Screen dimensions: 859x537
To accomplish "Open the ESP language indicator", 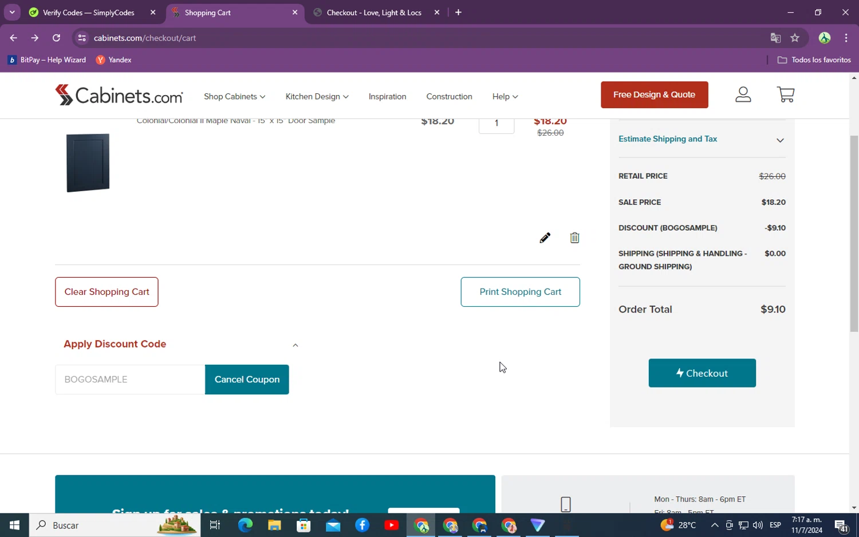I will click(775, 525).
